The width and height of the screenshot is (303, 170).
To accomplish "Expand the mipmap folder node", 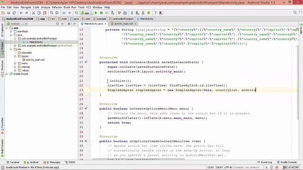I will [x=15, y=67].
